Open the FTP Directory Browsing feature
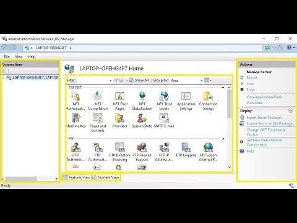297x223 pixels. (x=119, y=152)
